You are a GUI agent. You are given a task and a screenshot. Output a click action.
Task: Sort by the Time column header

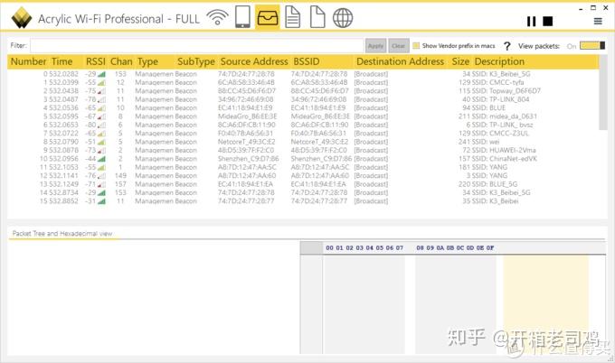[62, 61]
